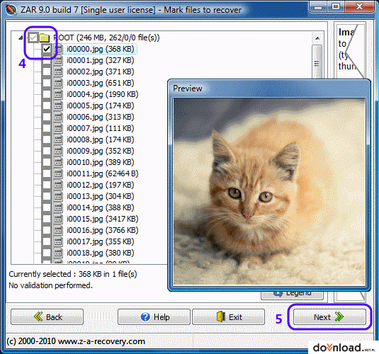Uncheck the i00000.jpg checkbox
The height and width of the screenshot is (354, 379).
tap(47, 49)
